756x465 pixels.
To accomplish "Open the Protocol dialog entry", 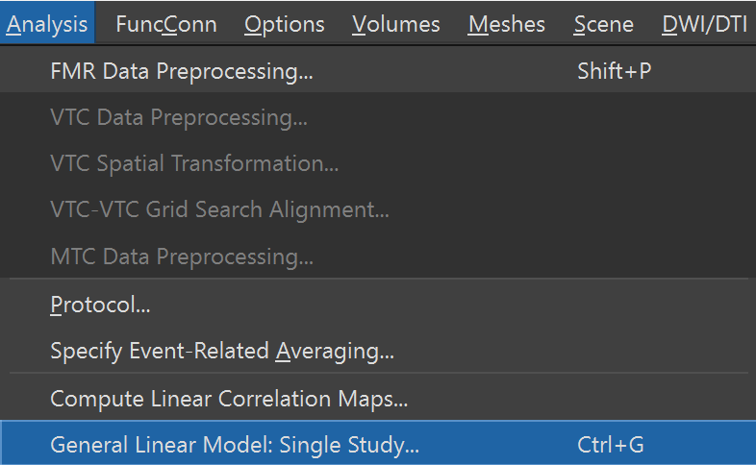I will [378, 305].
